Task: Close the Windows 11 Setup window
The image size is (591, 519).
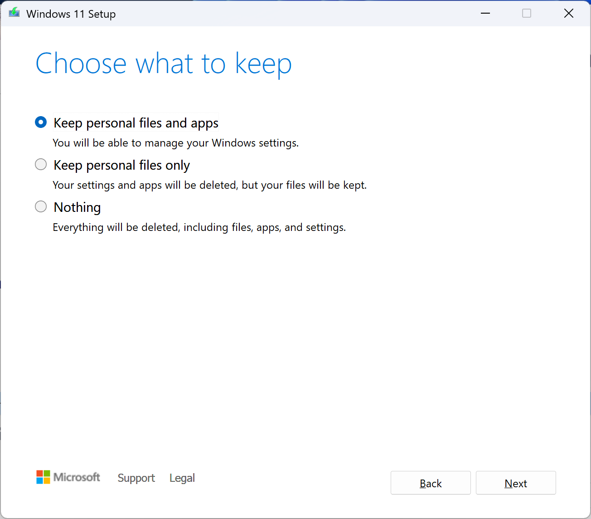Action: pos(569,13)
